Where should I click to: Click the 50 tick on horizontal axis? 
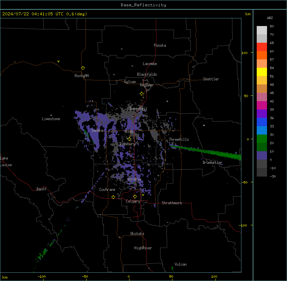coord(171,276)
